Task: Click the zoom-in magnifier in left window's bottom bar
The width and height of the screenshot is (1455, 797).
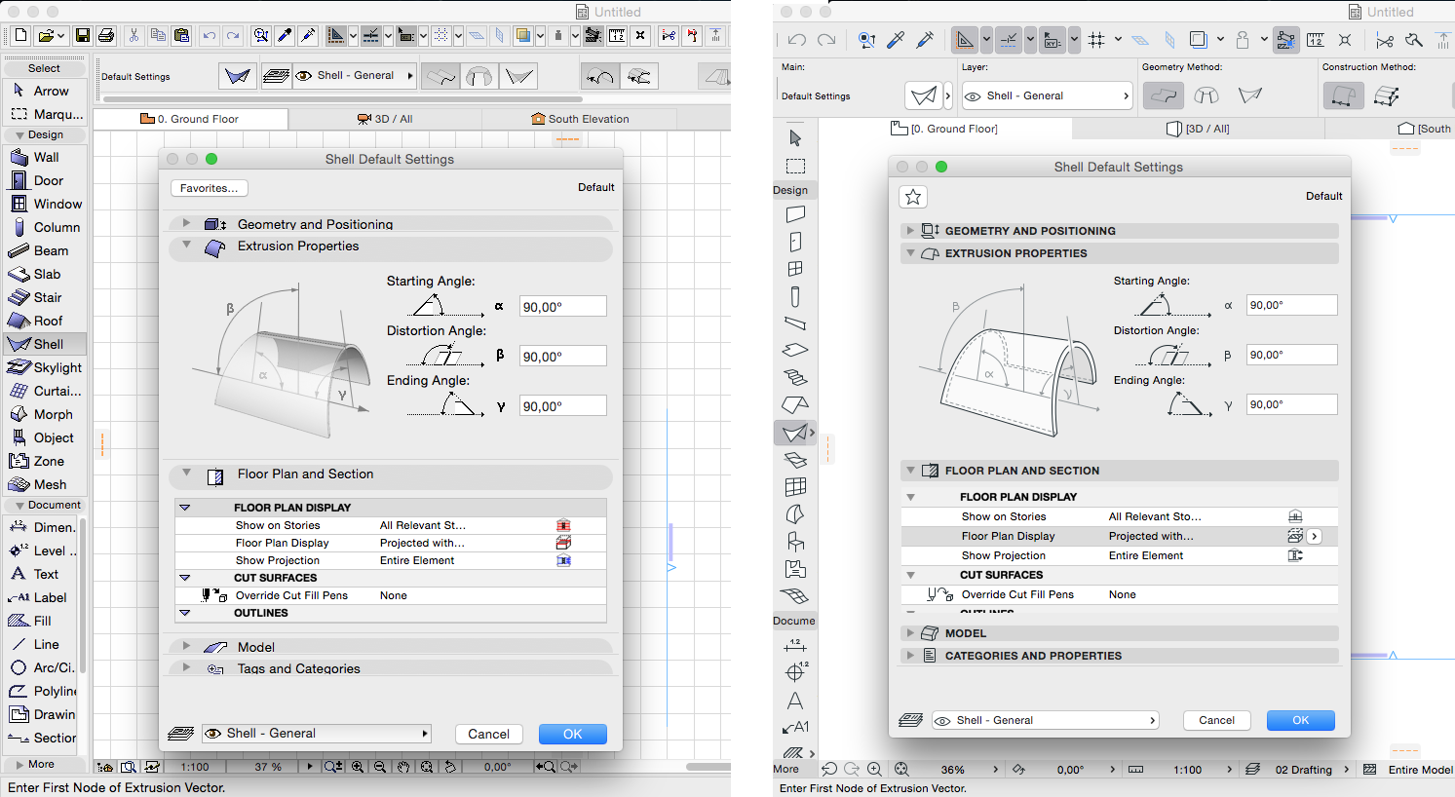Action: pyautogui.click(x=358, y=767)
